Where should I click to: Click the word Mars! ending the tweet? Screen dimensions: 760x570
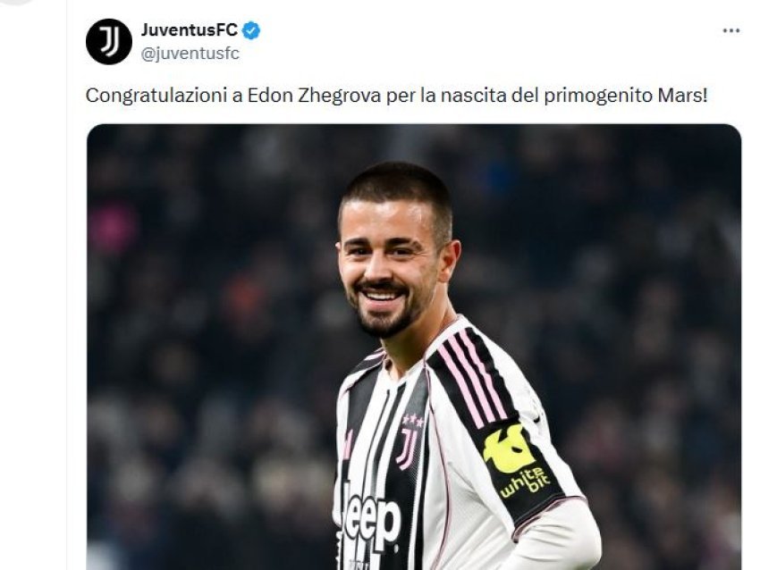point(682,96)
